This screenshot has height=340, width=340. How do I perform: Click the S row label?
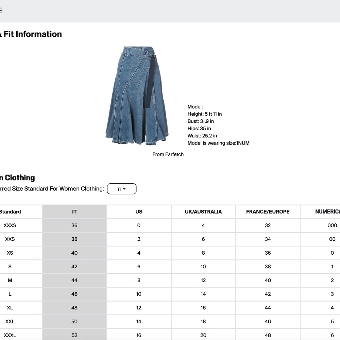pos(10,267)
